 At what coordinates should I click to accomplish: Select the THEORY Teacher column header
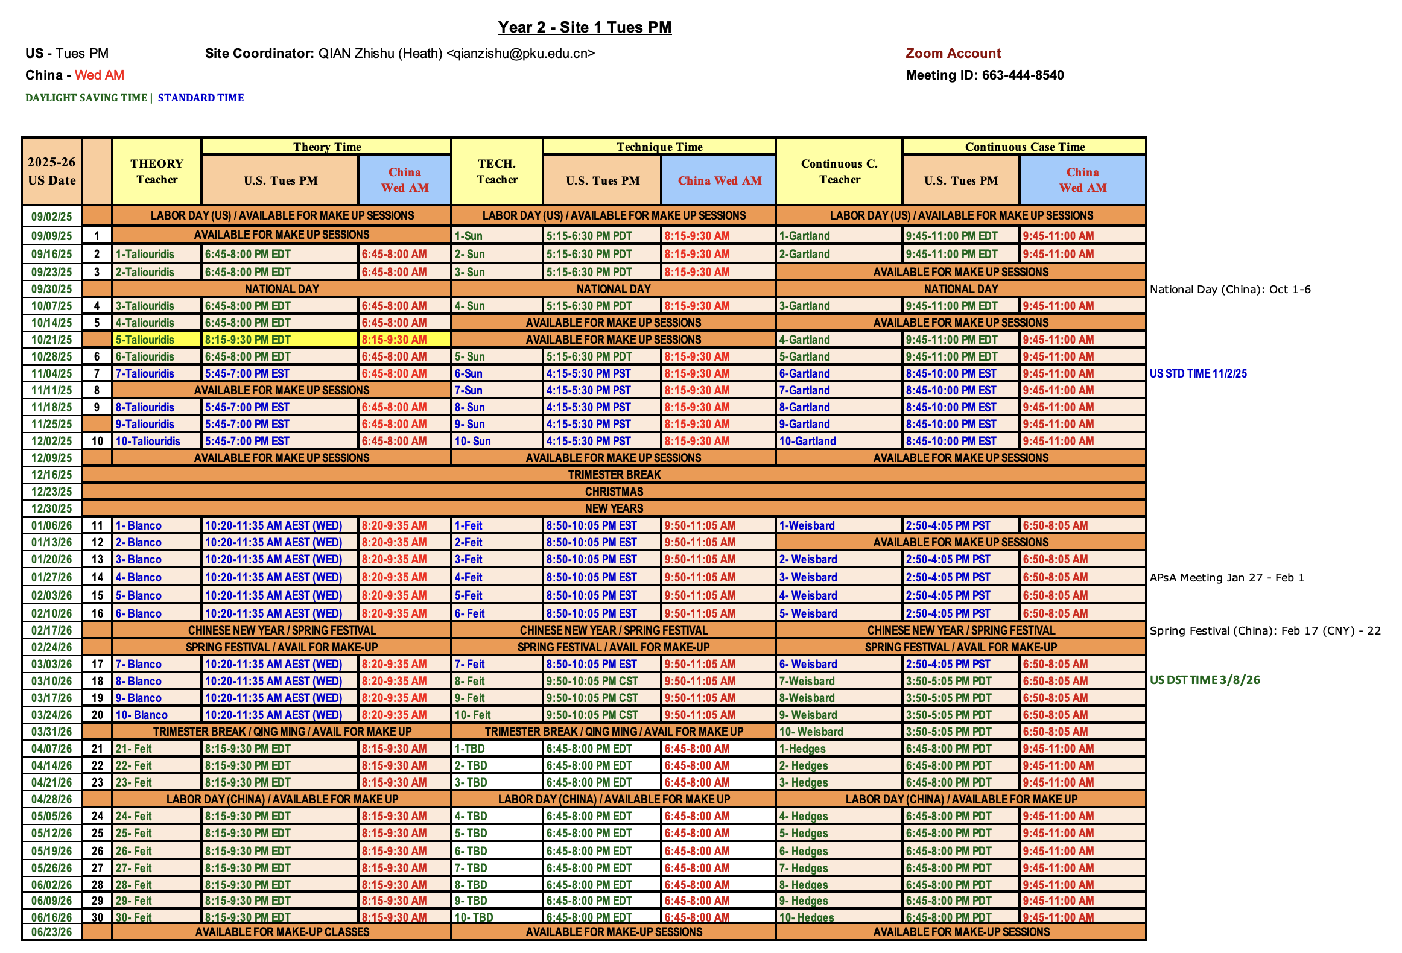click(156, 171)
